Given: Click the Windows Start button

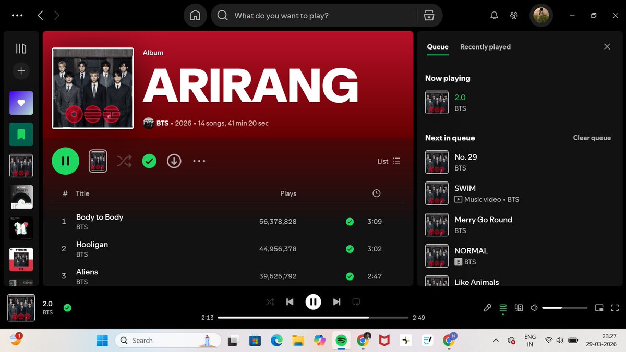Looking at the screenshot, I should pos(102,341).
